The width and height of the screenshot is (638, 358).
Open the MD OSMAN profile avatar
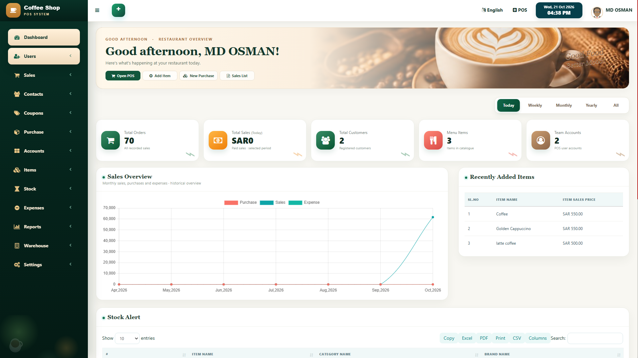point(597,12)
